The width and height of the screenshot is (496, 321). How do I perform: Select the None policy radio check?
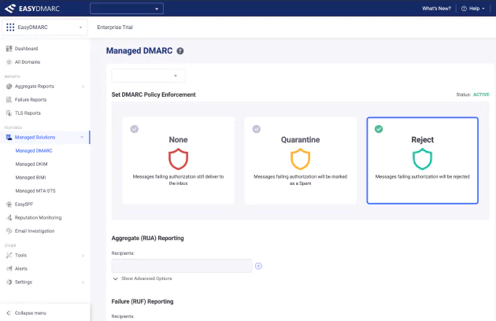pyautogui.click(x=135, y=129)
